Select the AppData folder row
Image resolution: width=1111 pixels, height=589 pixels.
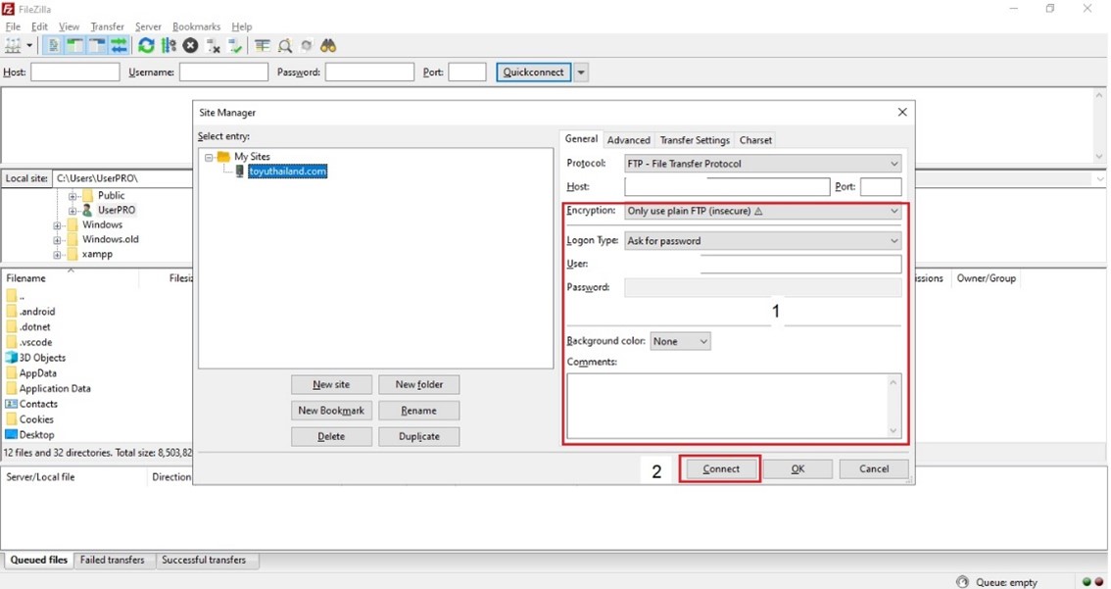pyautogui.click(x=38, y=373)
